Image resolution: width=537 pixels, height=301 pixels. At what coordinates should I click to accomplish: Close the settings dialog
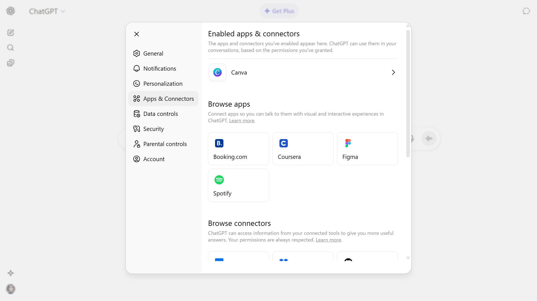137,34
